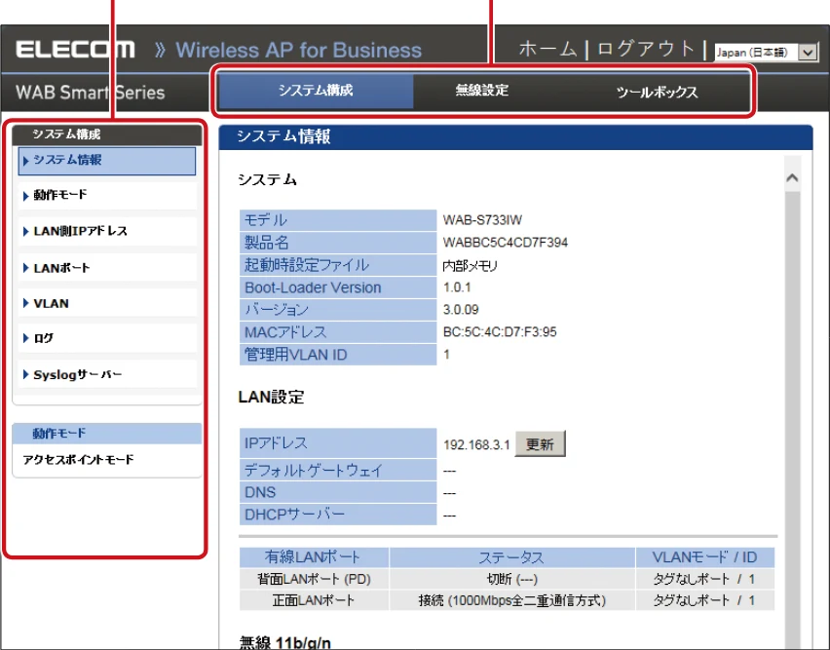Click the 内部メモリ value
The image size is (830, 650).
pyautogui.click(x=471, y=265)
